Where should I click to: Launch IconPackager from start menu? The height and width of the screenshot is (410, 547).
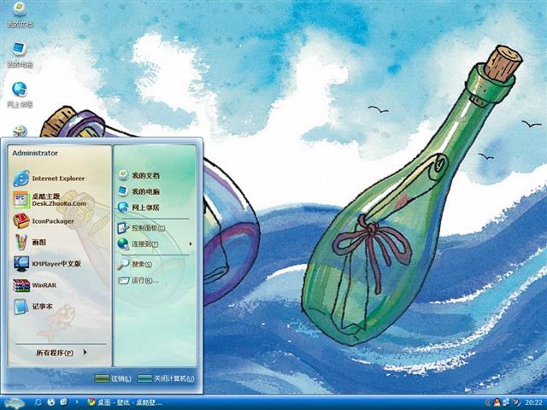click(44, 221)
